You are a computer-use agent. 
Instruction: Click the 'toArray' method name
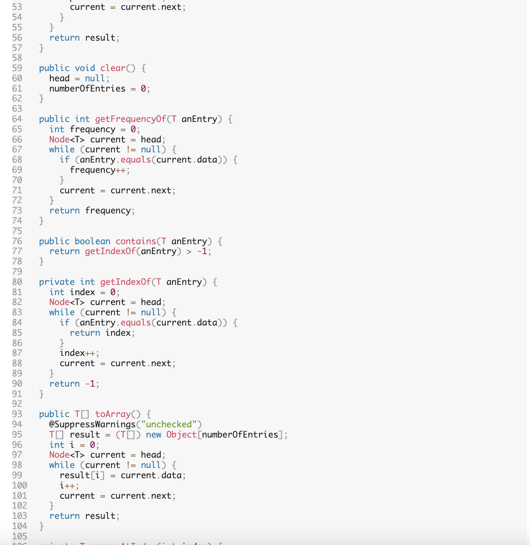tap(113, 414)
